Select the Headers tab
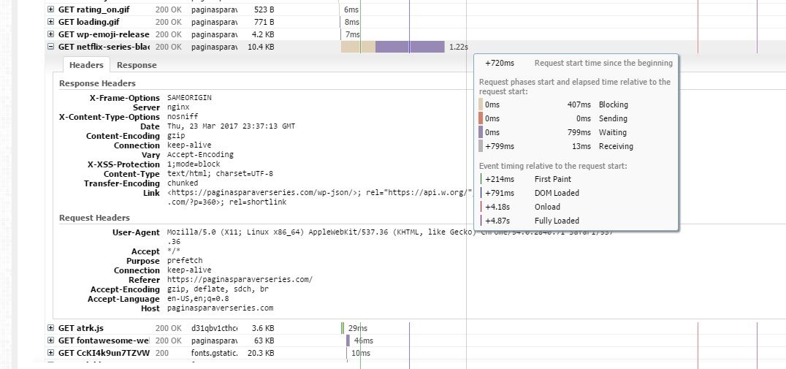 (86, 65)
